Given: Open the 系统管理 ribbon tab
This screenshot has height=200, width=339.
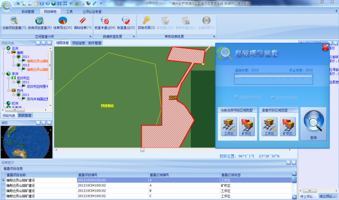Looking at the screenshot, I should pos(27,12).
